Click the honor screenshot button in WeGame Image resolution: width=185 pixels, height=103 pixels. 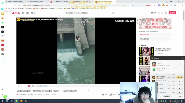click(166, 97)
